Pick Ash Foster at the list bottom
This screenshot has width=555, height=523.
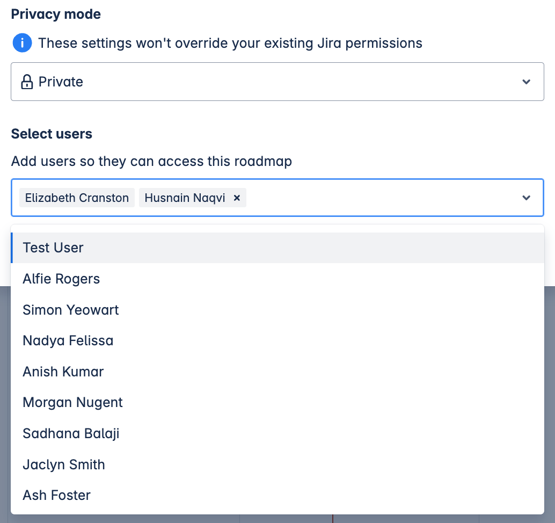point(56,495)
